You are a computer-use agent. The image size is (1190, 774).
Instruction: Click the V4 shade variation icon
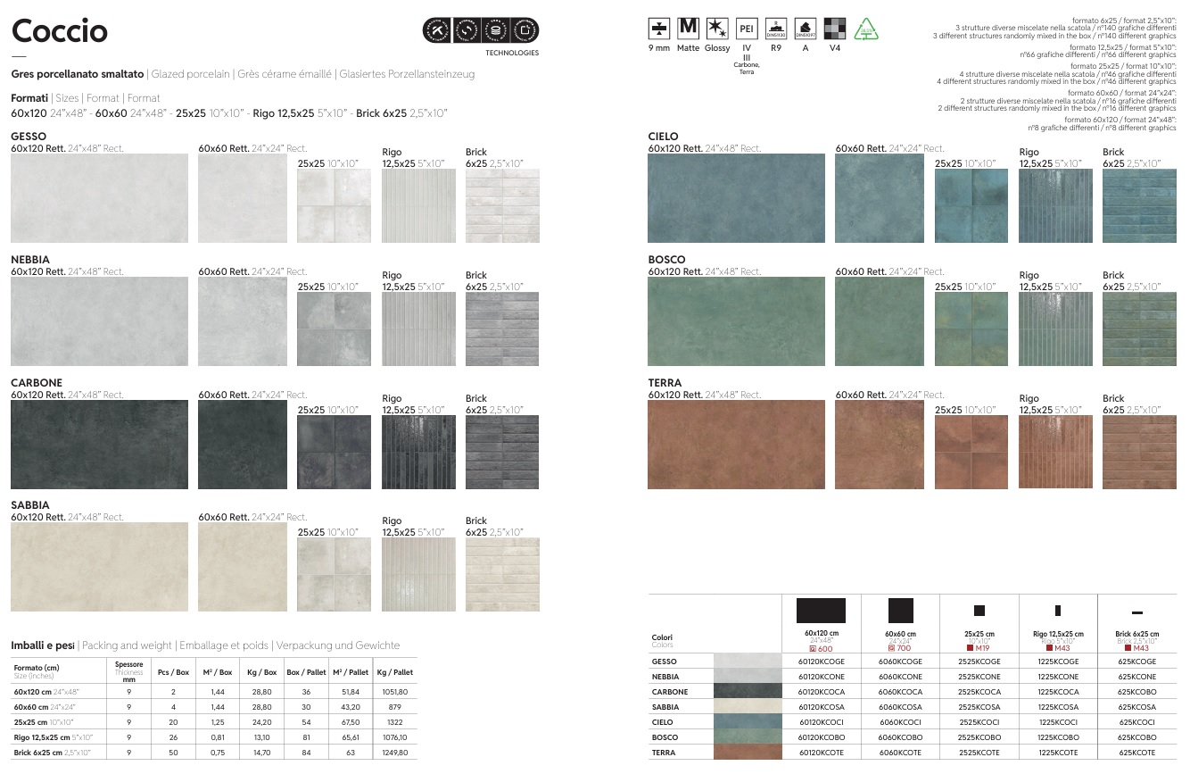[834, 29]
